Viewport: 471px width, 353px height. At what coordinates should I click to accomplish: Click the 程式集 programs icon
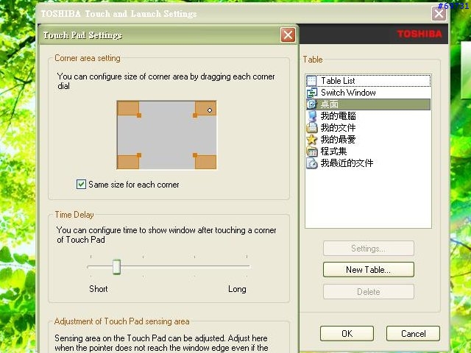(x=311, y=151)
